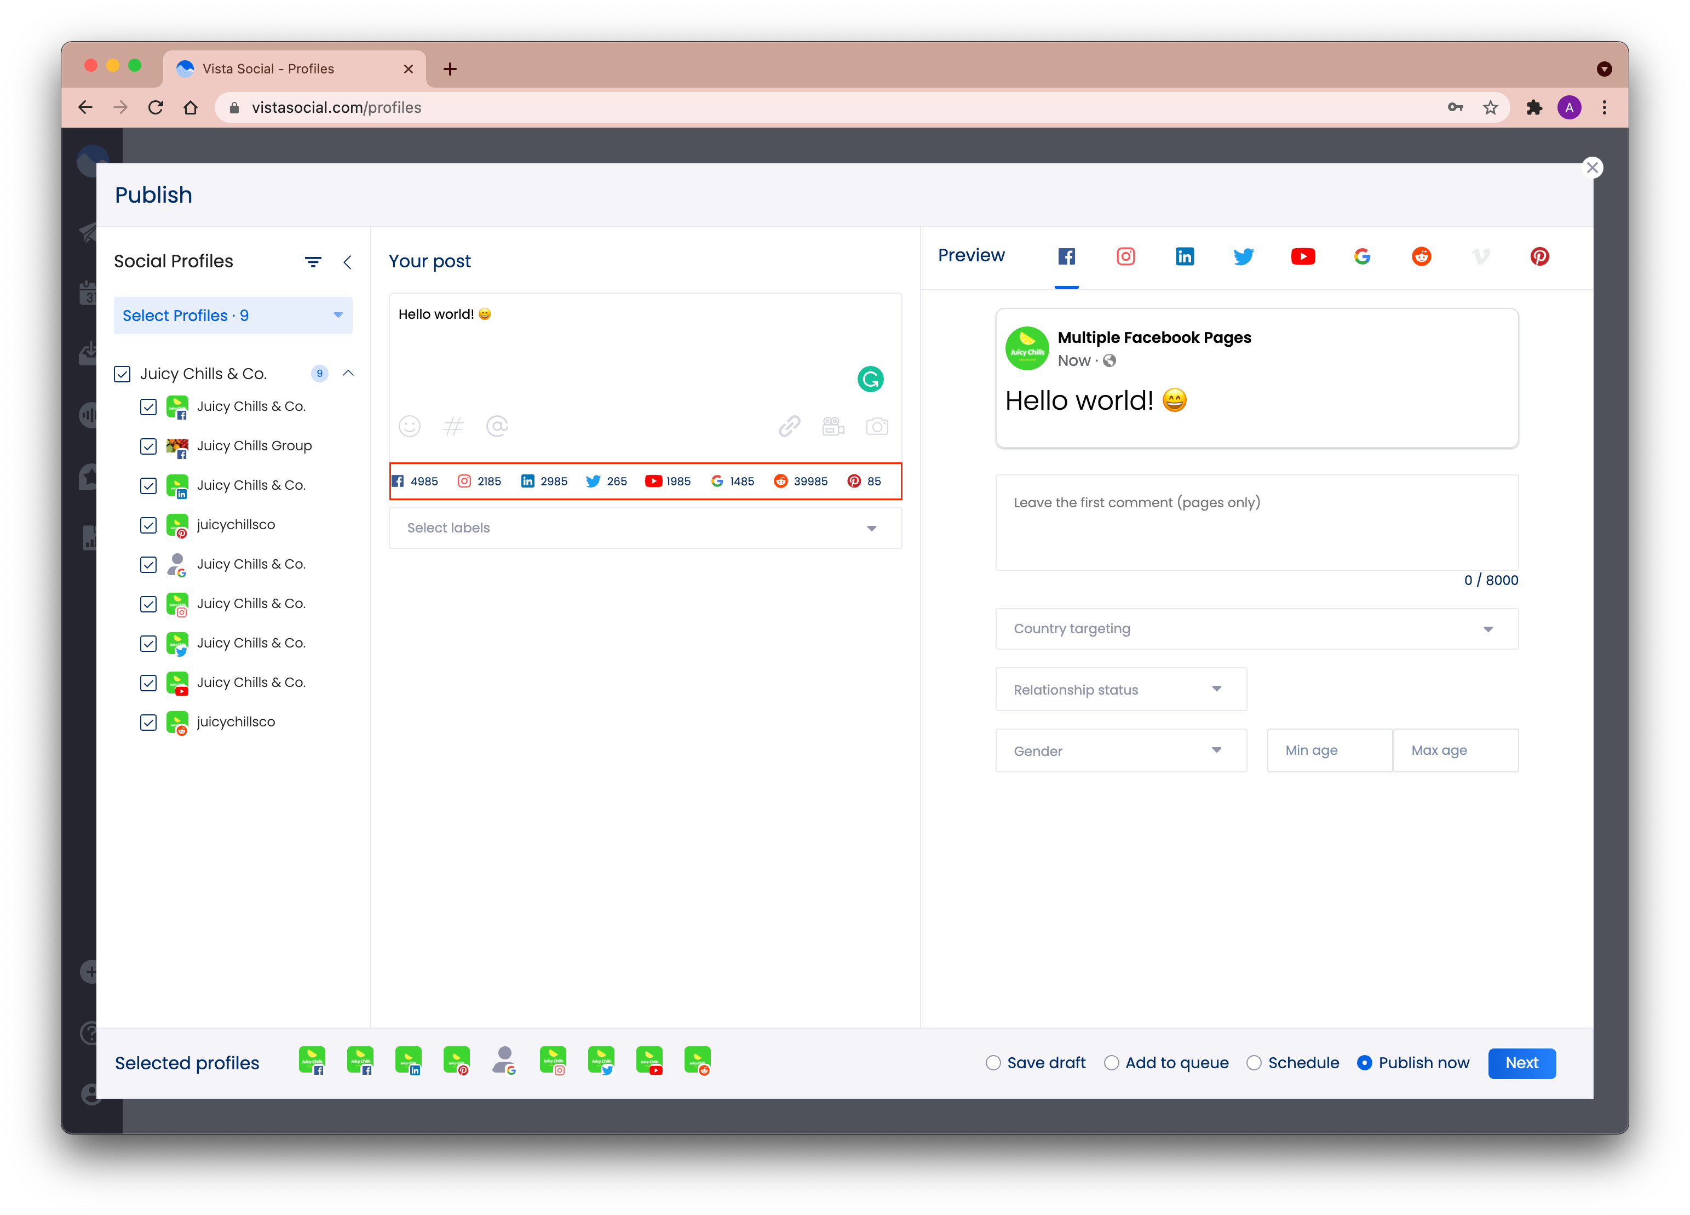
Task: Click the Next button
Action: [x=1521, y=1063]
